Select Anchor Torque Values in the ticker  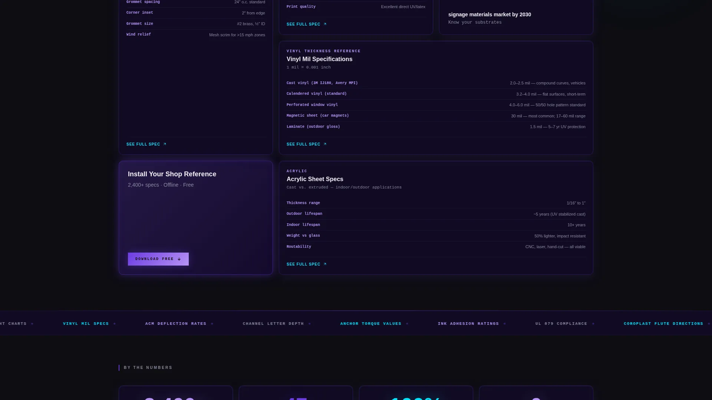pos(371,324)
